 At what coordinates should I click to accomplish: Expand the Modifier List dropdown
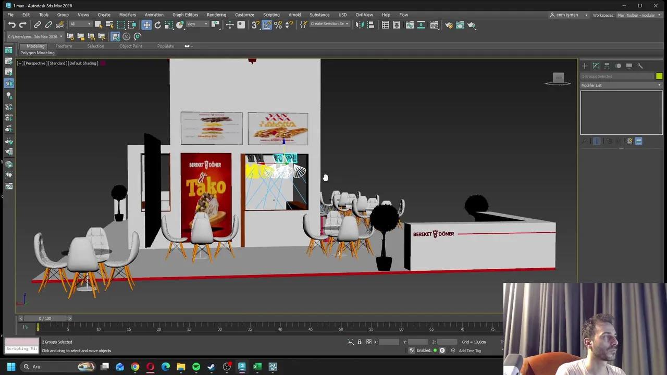tap(621, 85)
